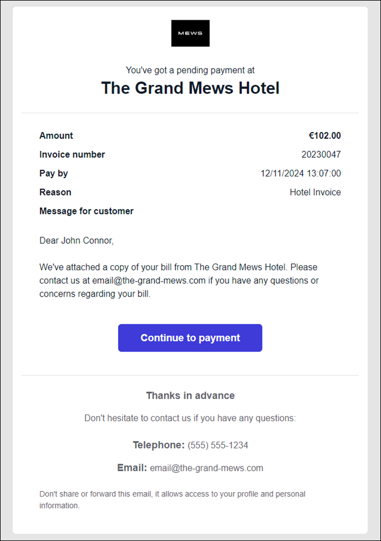Click The Grand Mews Hotel heading
The width and height of the screenshot is (381, 541).
(190, 88)
